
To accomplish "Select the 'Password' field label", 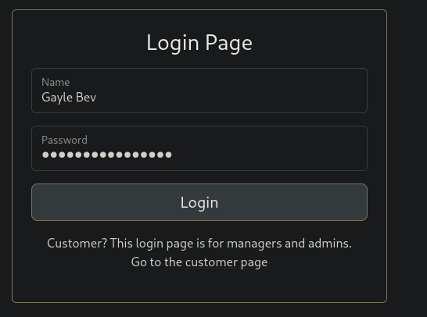I will pos(64,140).
